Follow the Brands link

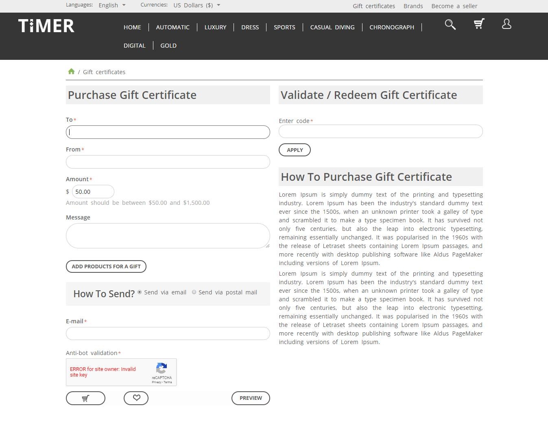pyautogui.click(x=413, y=6)
